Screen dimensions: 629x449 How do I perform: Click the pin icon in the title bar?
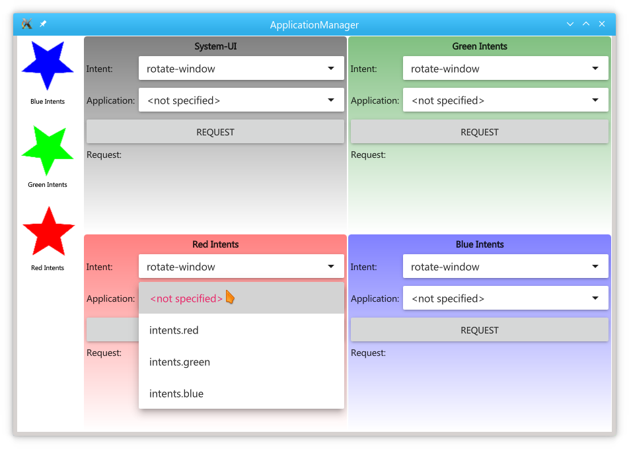(42, 23)
